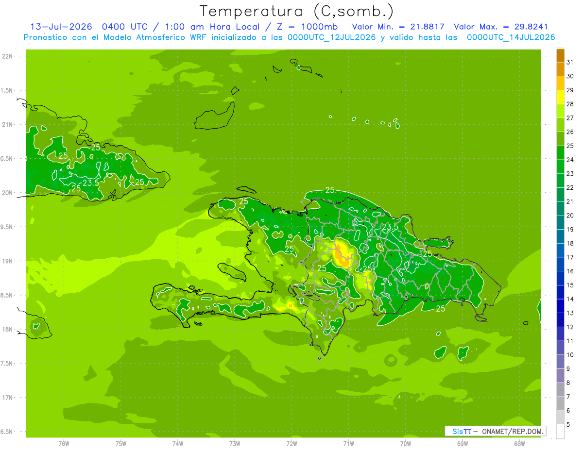Click the "0000UTC_14JUL2026" valid-until time
The height and width of the screenshot is (450, 583).
tap(511, 37)
